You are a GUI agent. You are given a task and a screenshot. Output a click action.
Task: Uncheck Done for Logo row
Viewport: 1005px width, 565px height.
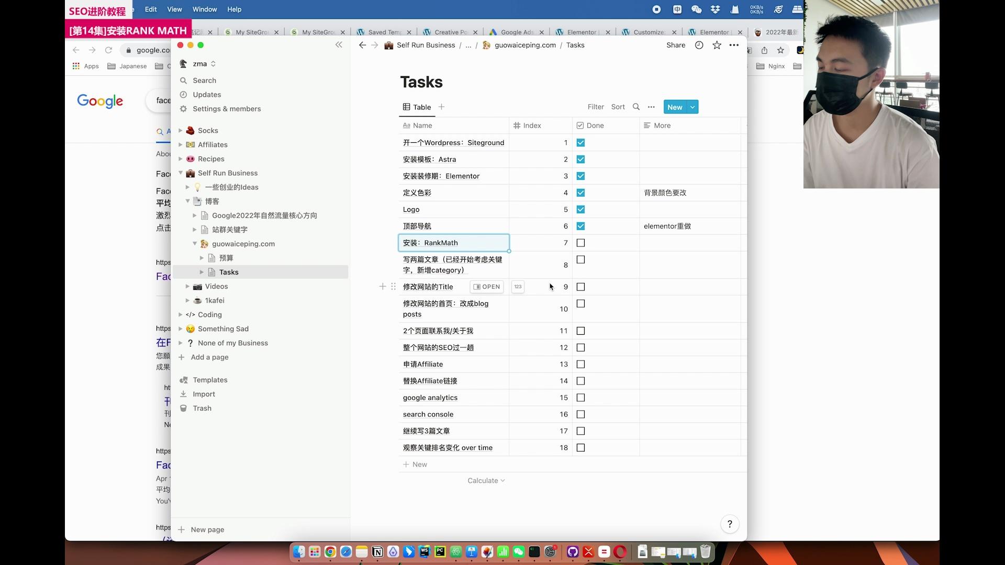(x=580, y=209)
